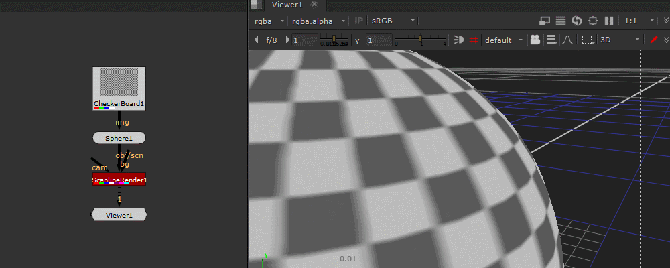670x268 pixels.
Task: Close the Viewer1 tab with its x icon
Action: pyautogui.click(x=314, y=4)
